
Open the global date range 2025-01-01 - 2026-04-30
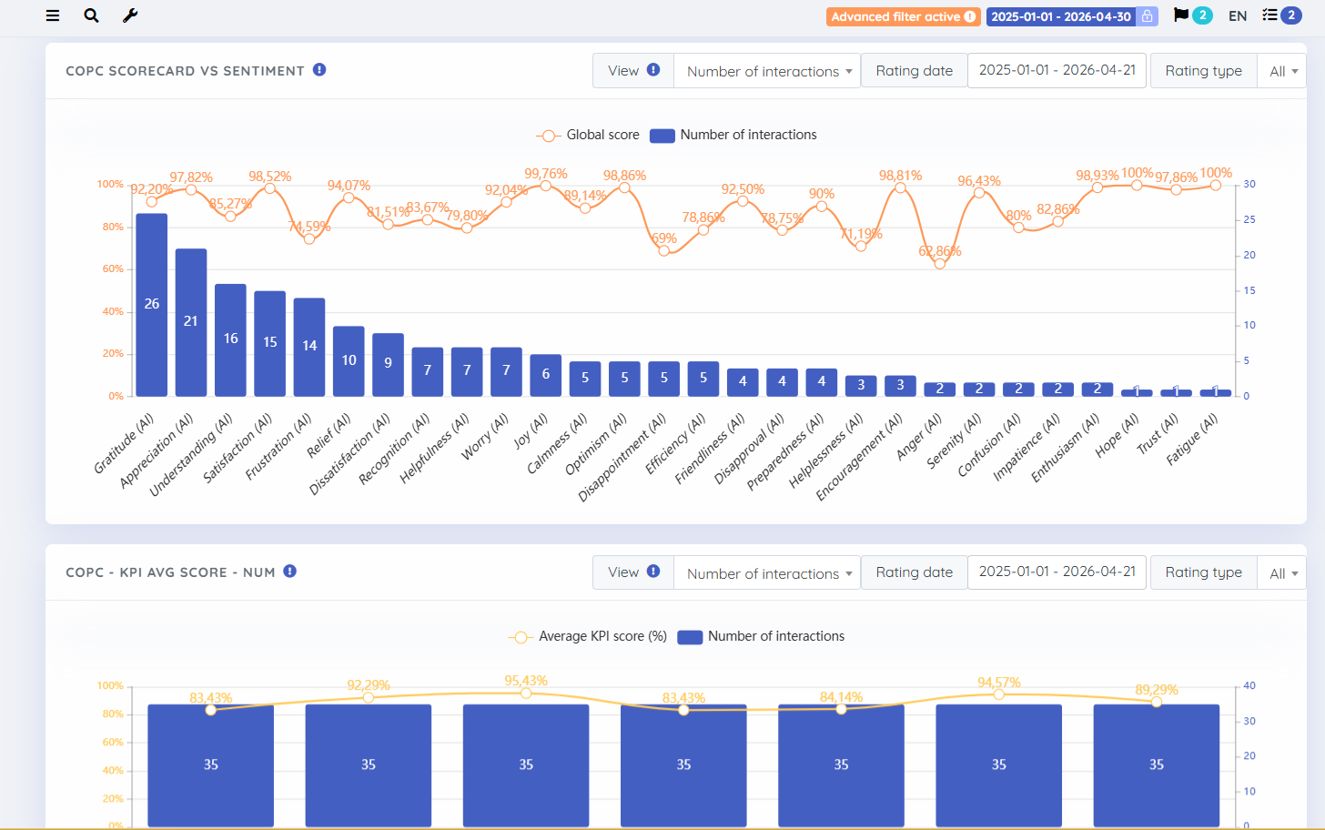point(1061,16)
